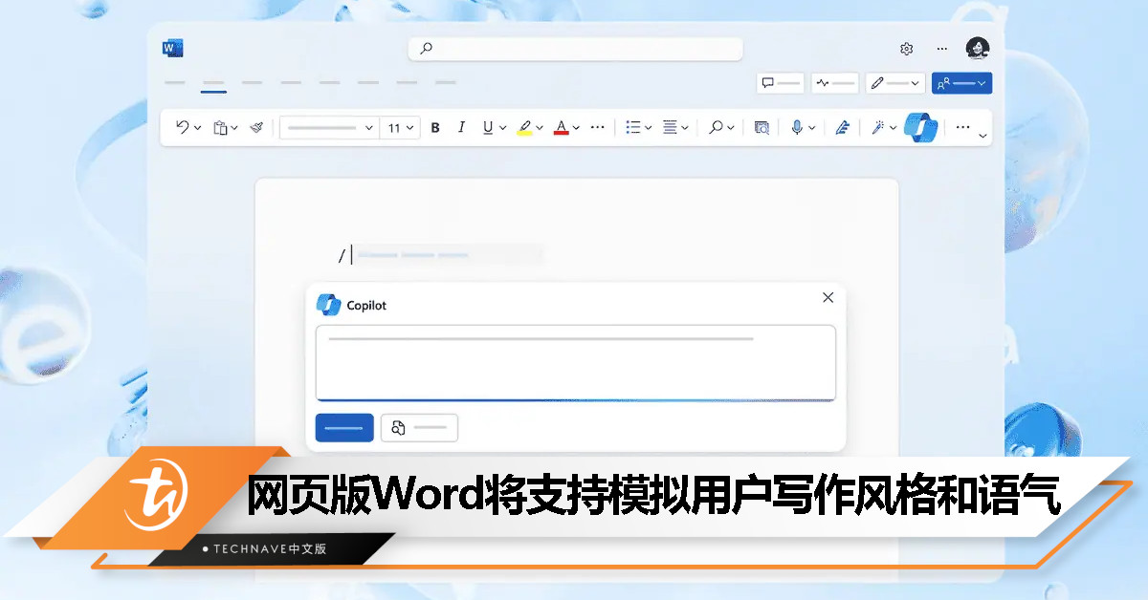Open the title bar ellipsis menu
1148x600 pixels.
pyautogui.click(x=942, y=49)
